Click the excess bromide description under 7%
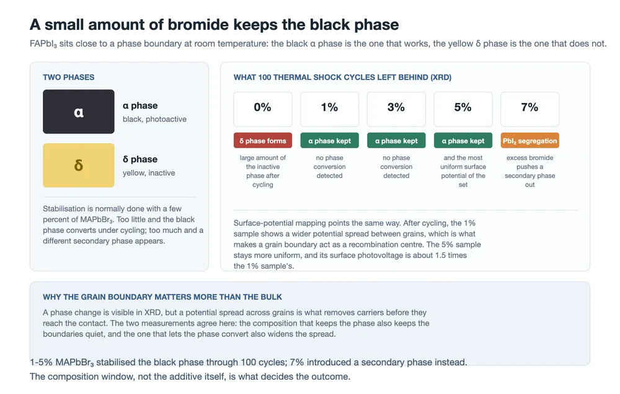 click(530, 171)
